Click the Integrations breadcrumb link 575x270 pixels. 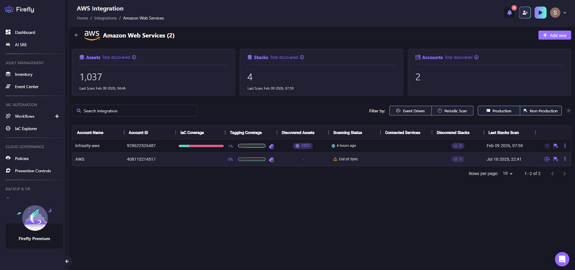(105, 18)
